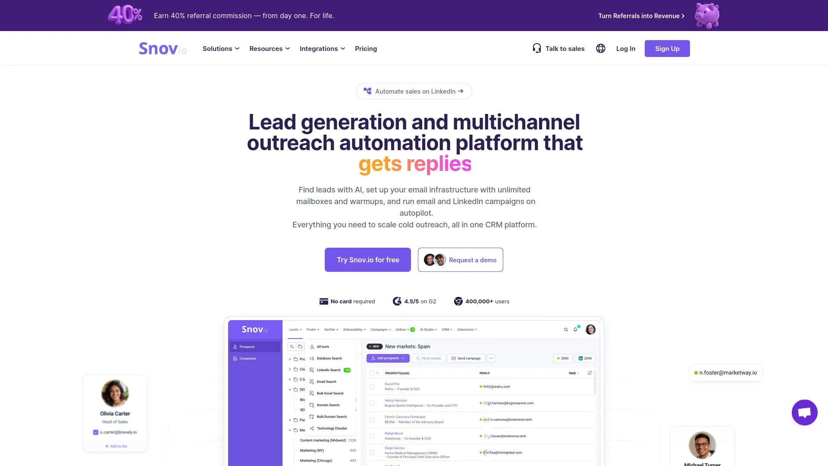Click the LinkedIn 2040 count badge
The image size is (828, 466).
coord(585,358)
